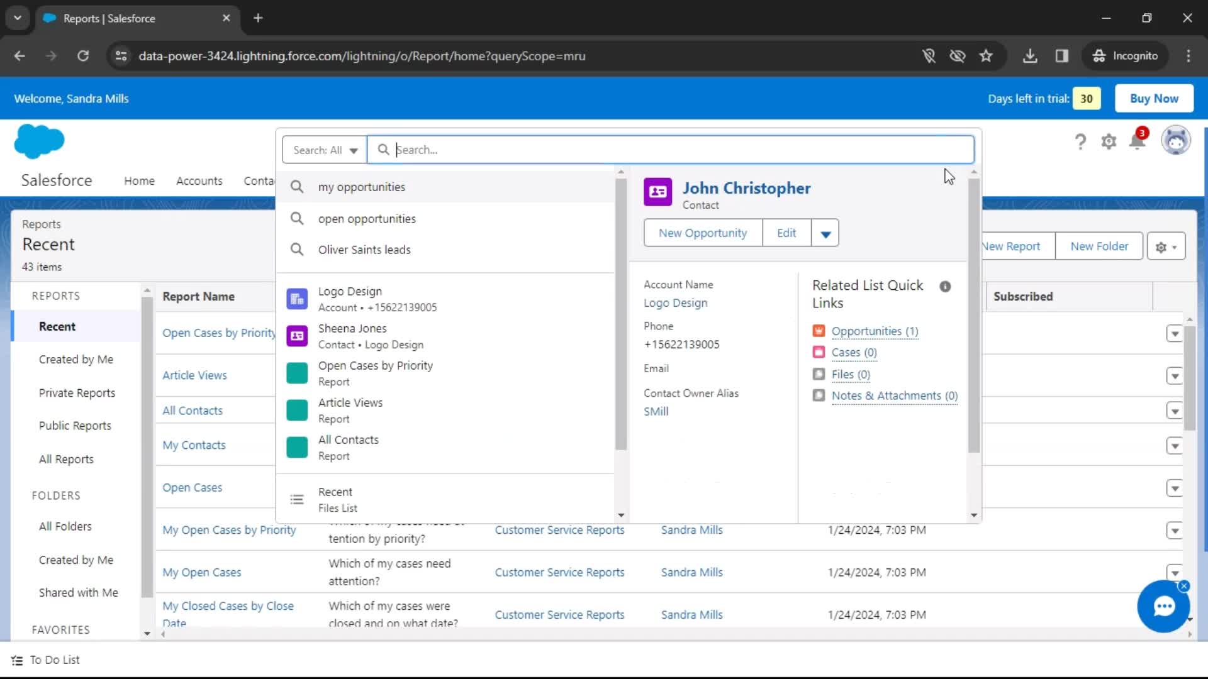Image resolution: width=1208 pixels, height=679 pixels.
Task: Click the Sheena Jones contact icon
Action: (x=297, y=336)
